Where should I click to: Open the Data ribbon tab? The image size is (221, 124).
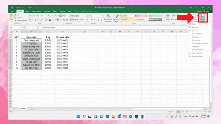[55, 11]
